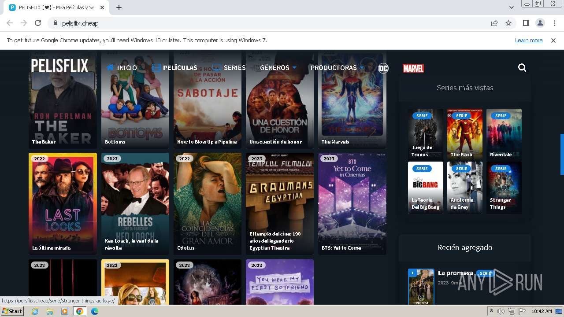Open the Bottoms movie poster
Screen dimensions: 564x317
point(135,99)
